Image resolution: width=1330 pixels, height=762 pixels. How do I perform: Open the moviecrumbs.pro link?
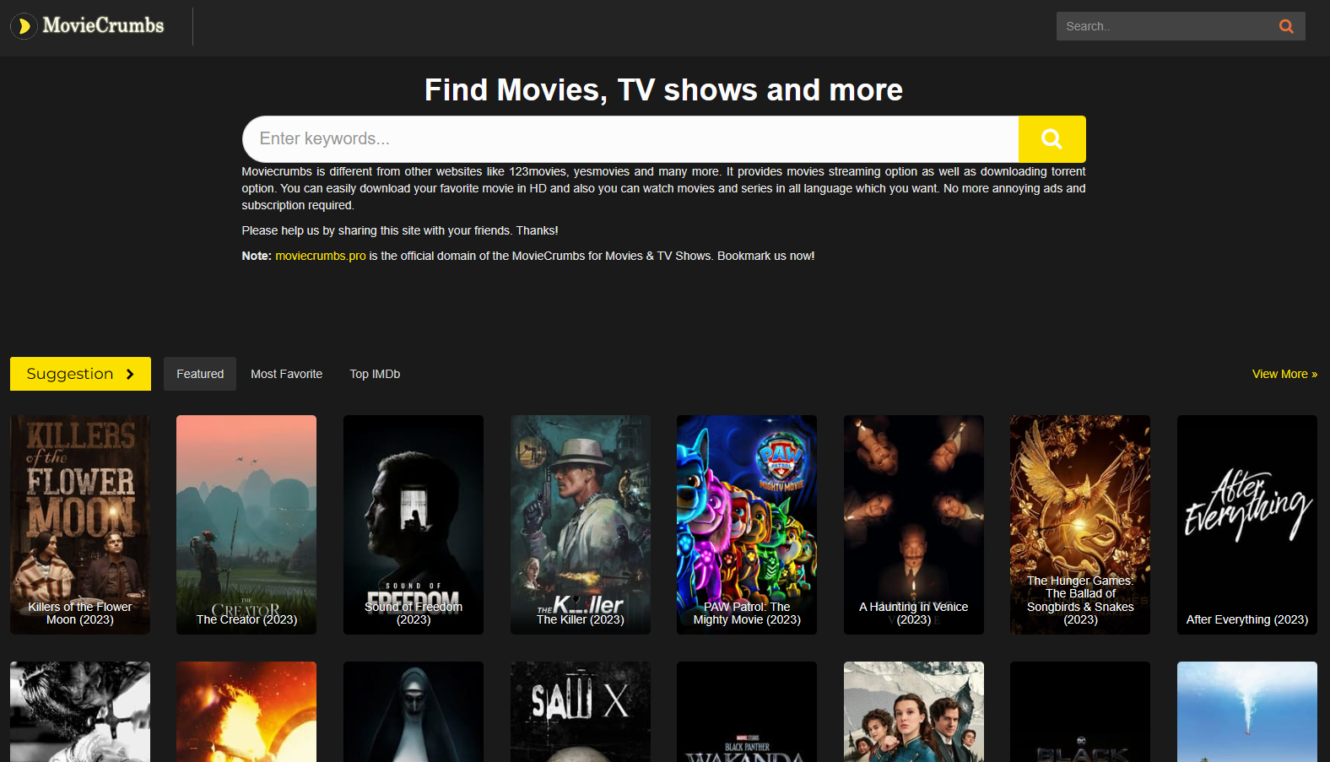[x=321, y=256]
